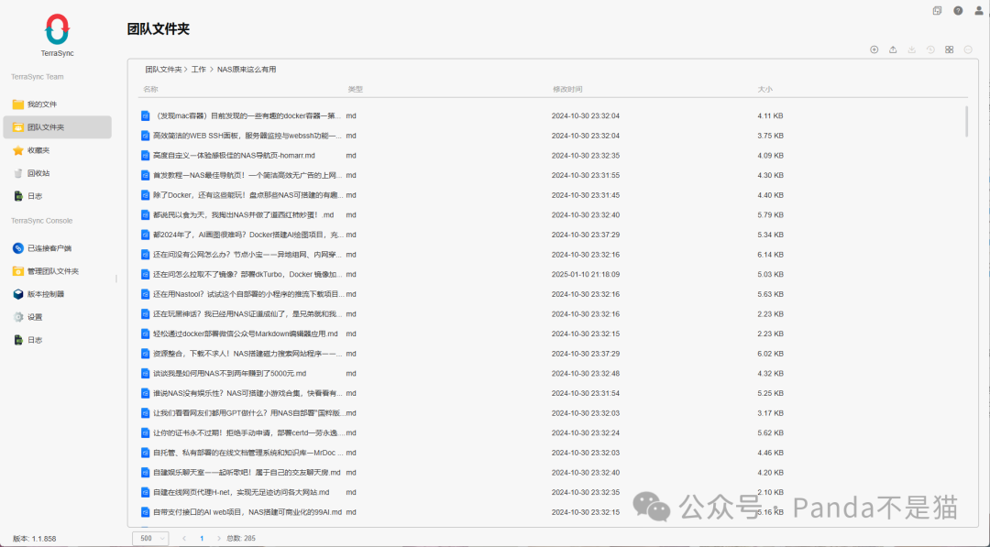Image resolution: width=990 pixels, height=547 pixels.
Task: Click size value 5.79 KB
Action: point(770,214)
